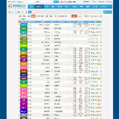Click the icon at the right end of the table header

(x=101, y=22)
